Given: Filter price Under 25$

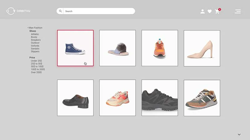Looking at the screenshot, I should click(36, 61).
